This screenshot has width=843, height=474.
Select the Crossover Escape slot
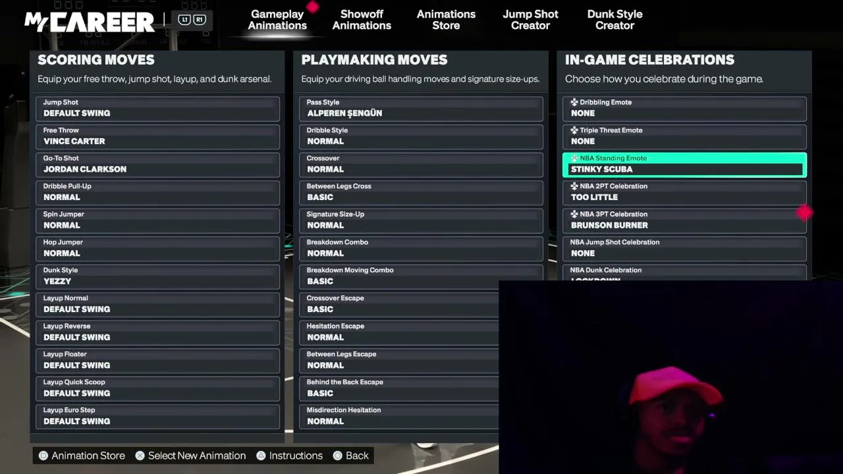[x=399, y=305]
